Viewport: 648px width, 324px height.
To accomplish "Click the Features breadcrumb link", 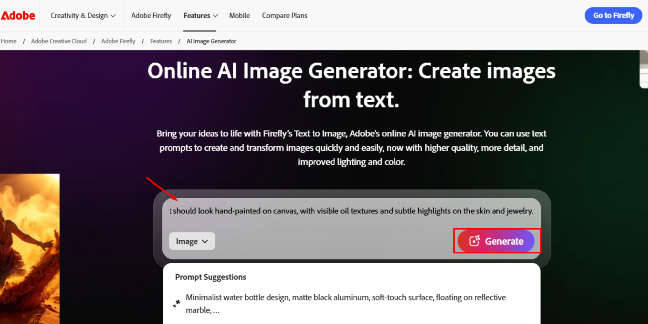I will [x=161, y=41].
